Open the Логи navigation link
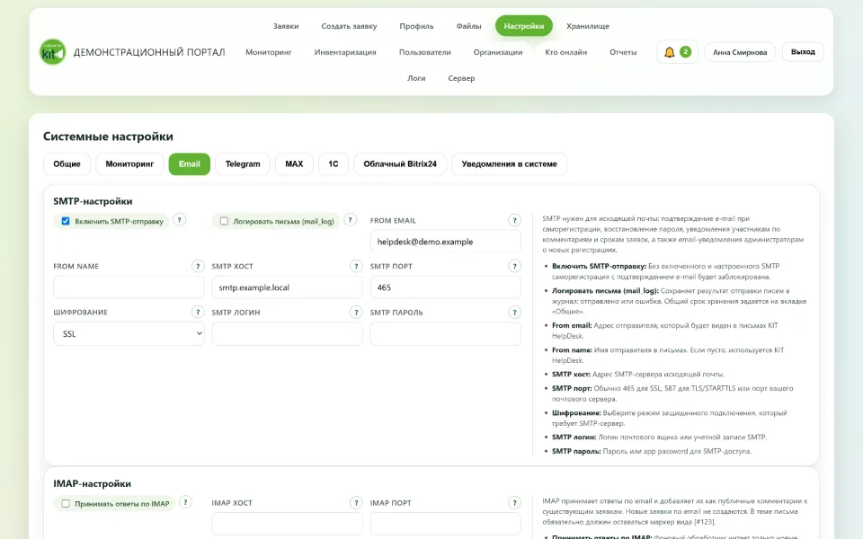 click(416, 78)
